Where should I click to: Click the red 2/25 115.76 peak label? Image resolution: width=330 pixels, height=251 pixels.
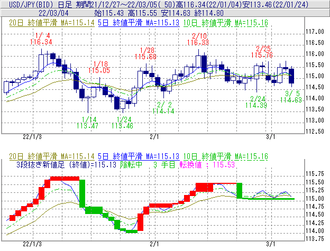click(262, 52)
